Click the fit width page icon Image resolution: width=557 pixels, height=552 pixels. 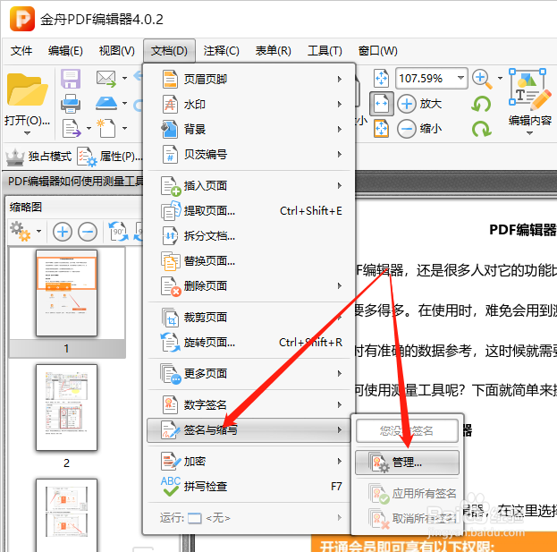tap(381, 104)
